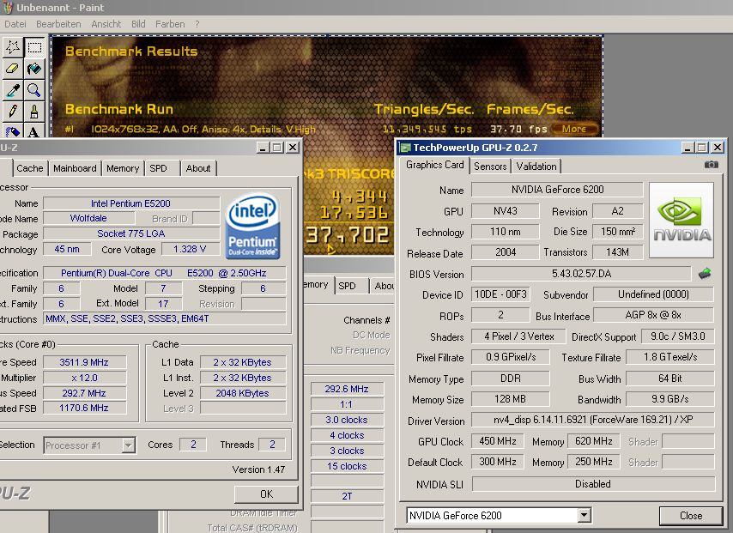
Task: Open the Datei menu in Paint
Action: tap(15, 24)
